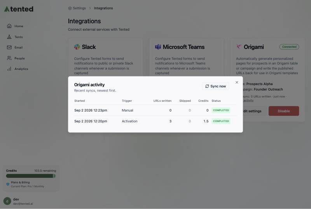Click COMPLETED badge in the Activation row
The image size is (311, 209).
[x=221, y=121]
